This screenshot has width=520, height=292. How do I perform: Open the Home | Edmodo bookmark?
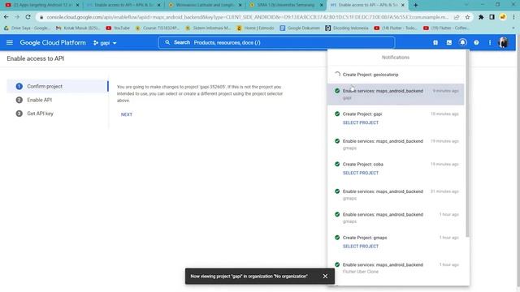tap(255, 28)
